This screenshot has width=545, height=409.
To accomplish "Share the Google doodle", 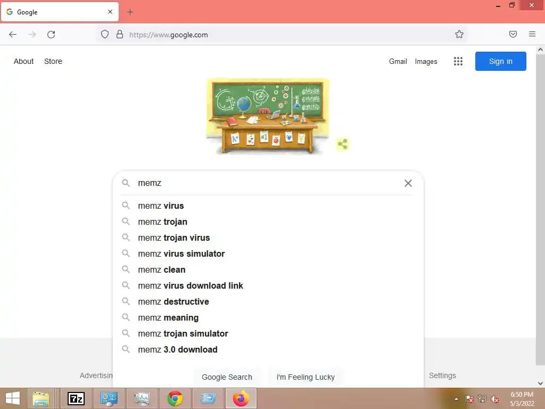I will pos(343,144).
